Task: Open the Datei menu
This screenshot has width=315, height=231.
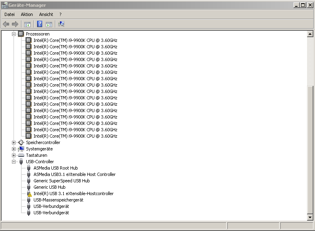Action: click(x=10, y=14)
